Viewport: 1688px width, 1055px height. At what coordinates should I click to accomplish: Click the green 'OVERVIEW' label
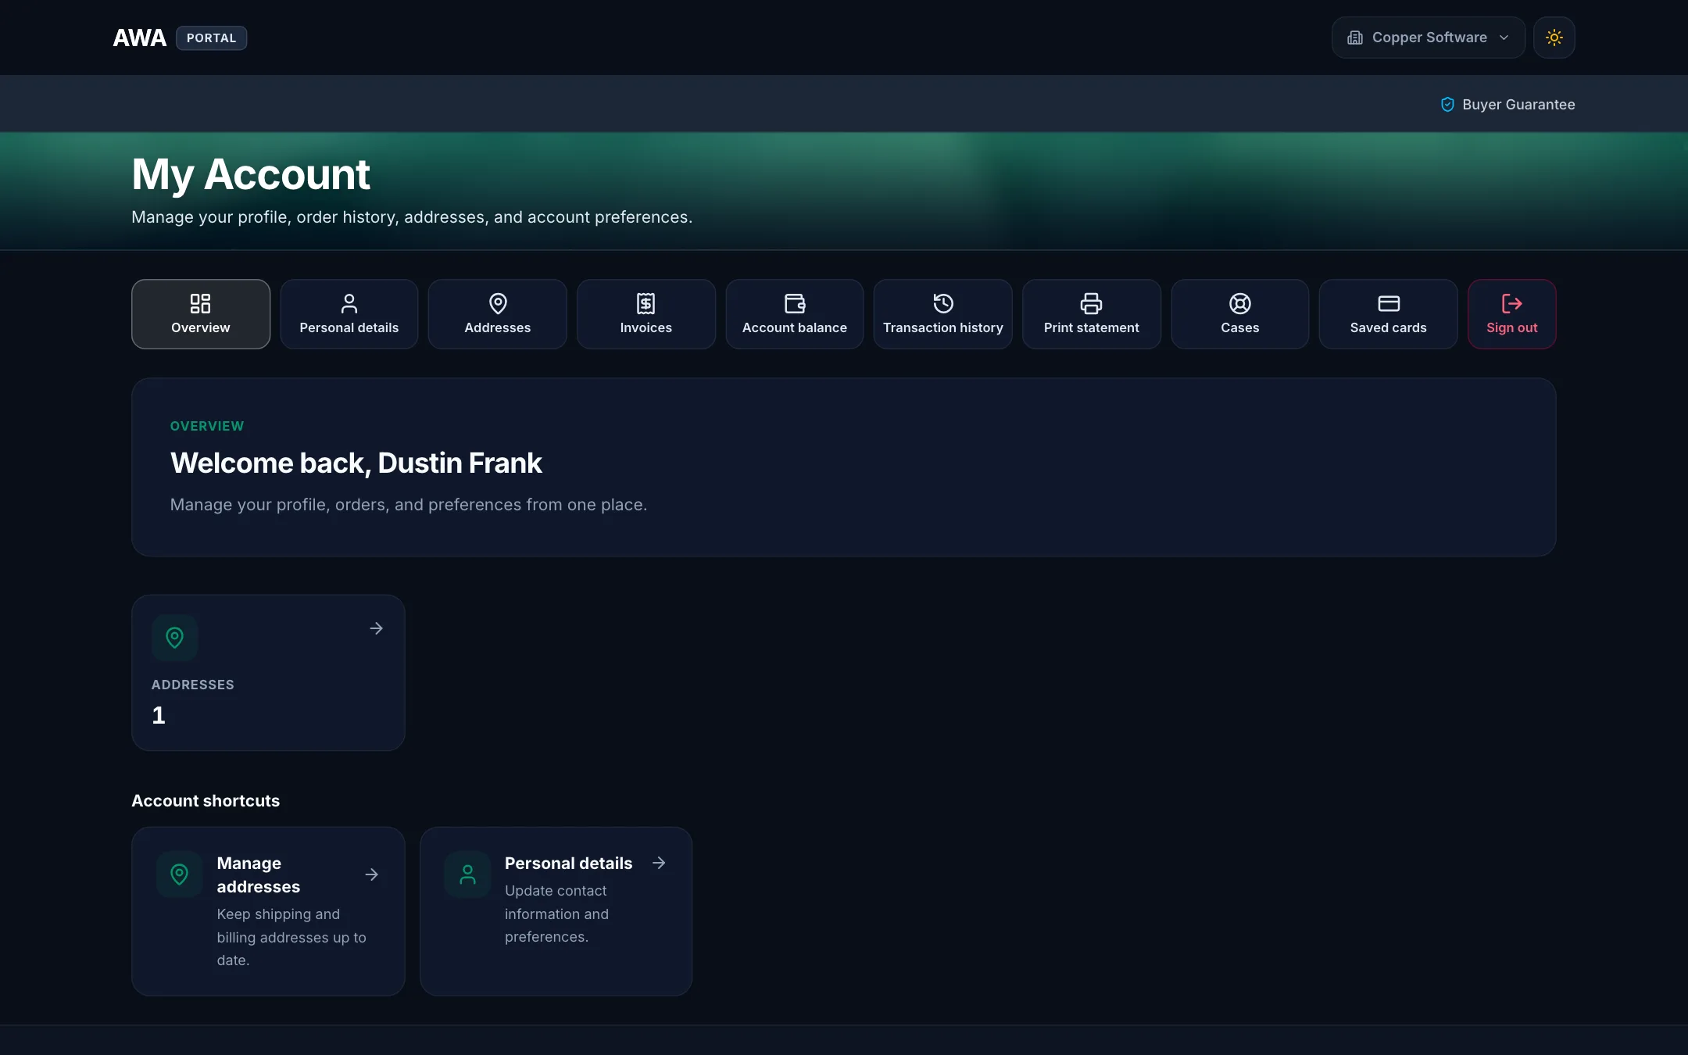click(x=207, y=426)
